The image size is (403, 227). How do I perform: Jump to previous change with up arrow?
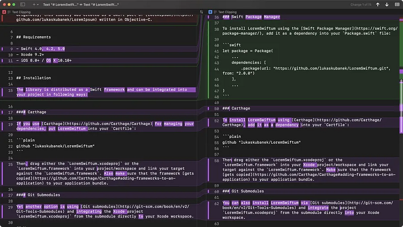(377, 5)
